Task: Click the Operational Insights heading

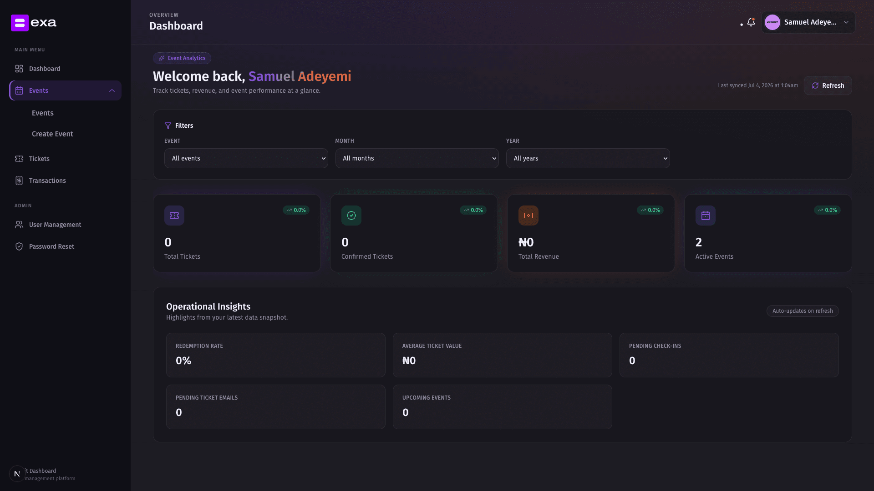Action: coord(208,306)
